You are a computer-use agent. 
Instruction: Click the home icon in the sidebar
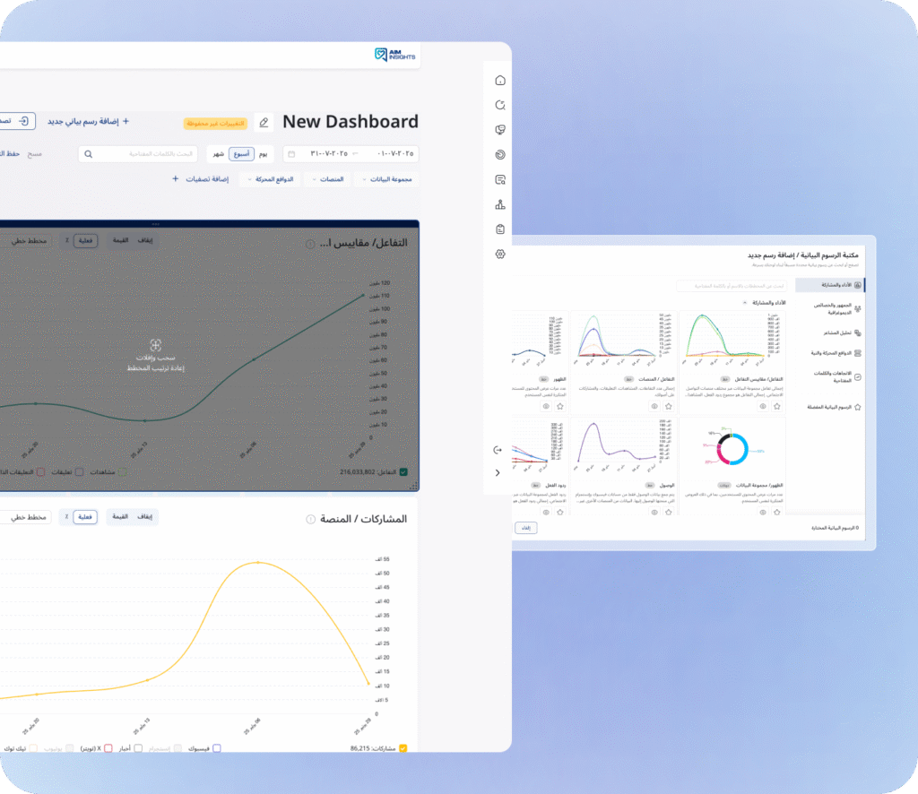coord(500,81)
